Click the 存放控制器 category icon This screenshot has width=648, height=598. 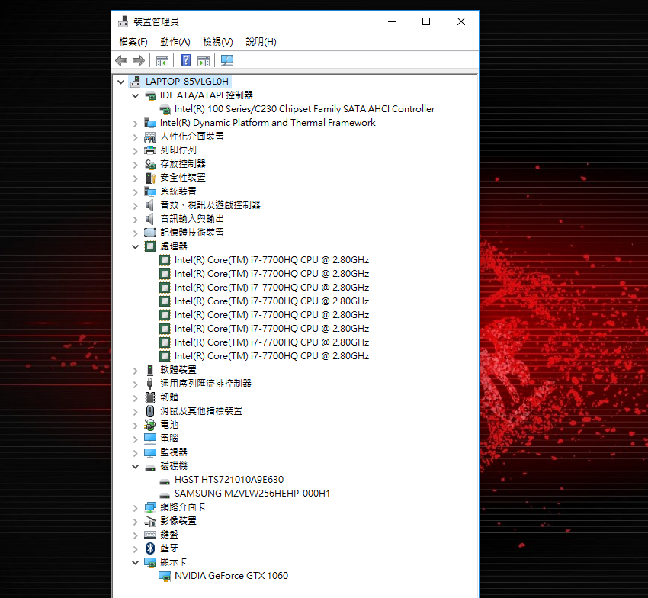coord(150,164)
